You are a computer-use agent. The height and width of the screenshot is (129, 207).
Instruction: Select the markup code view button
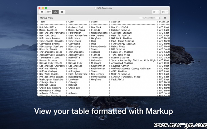(x=55, y=12)
